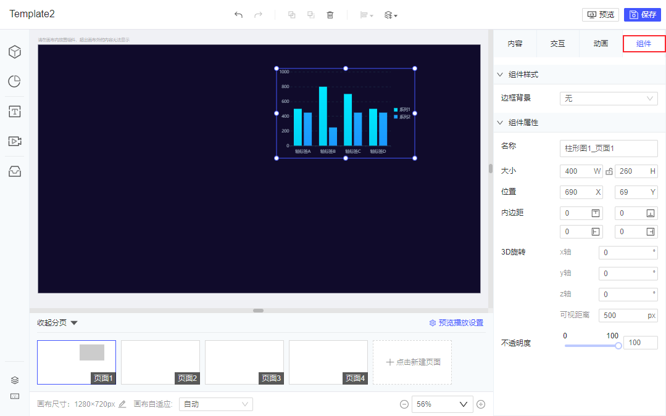The height and width of the screenshot is (416, 666).
Task: Select the 页面1 page thumbnail
Action: [x=77, y=362]
